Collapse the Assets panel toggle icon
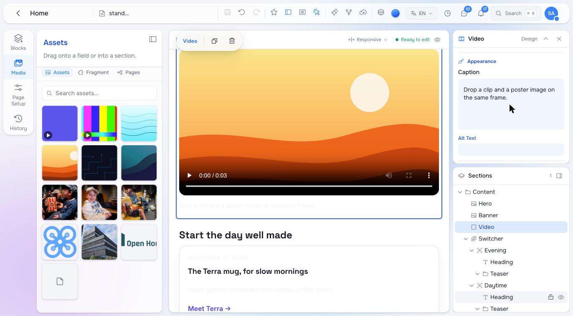Viewport: 573px width, 316px height. point(153,39)
